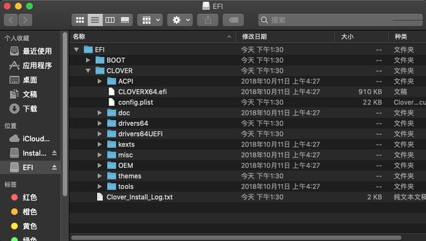
Task: Select the Instal... volume in sidebar
Action: (x=28, y=153)
